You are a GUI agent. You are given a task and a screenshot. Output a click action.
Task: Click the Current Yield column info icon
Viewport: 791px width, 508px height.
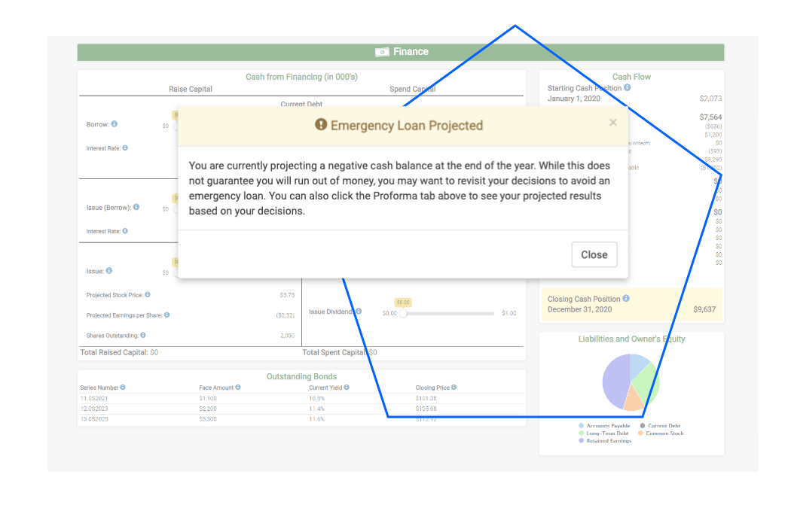[346, 386]
